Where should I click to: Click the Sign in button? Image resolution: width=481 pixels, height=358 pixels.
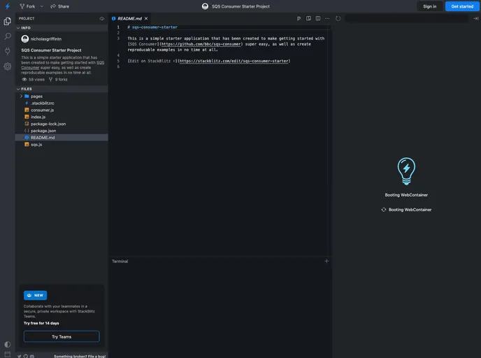coord(429,6)
